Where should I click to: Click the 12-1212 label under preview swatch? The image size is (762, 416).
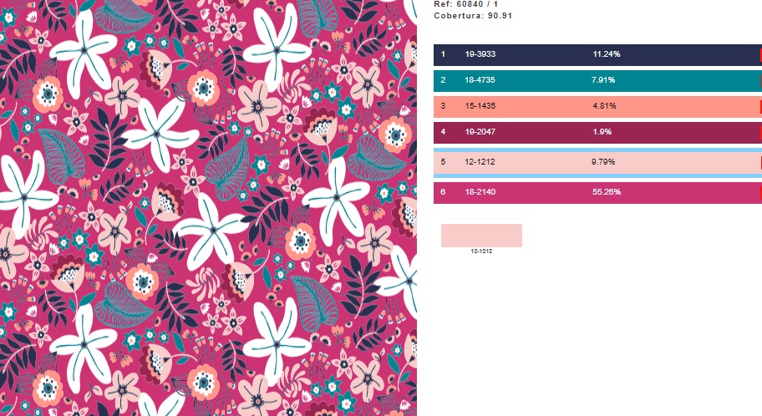pyautogui.click(x=481, y=251)
